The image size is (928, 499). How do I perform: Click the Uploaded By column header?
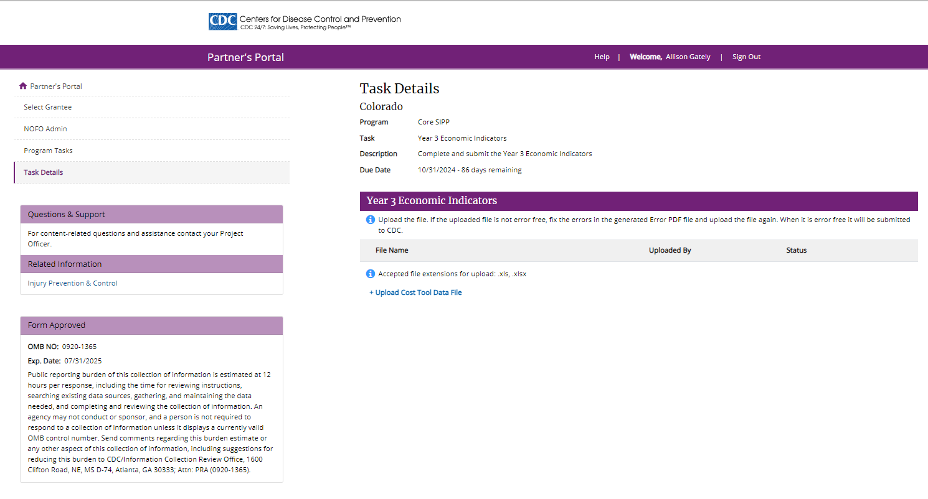(670, 250)
